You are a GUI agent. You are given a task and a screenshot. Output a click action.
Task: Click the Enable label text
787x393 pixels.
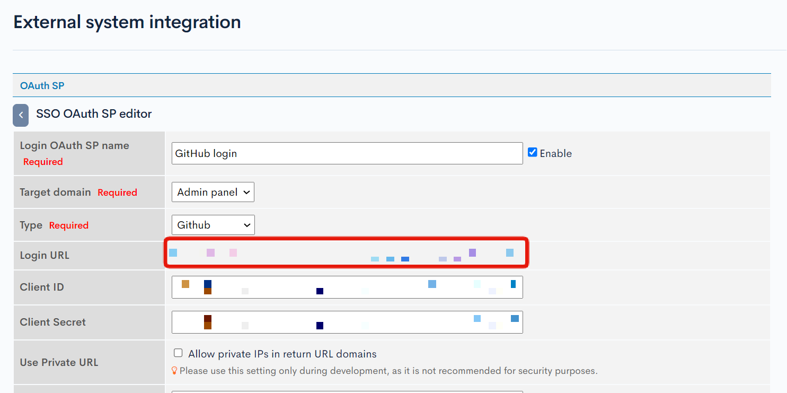click(556, 153)
